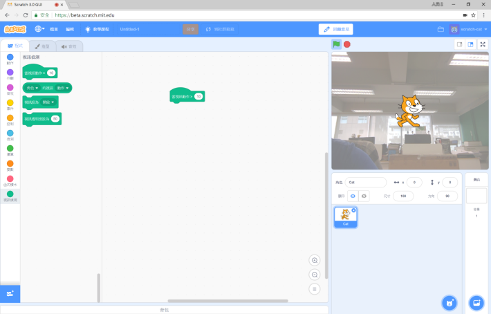Click the sprite size field showing 100
Image resolution: width=491 pixels, height=314 pixels.
coord(403,196)
